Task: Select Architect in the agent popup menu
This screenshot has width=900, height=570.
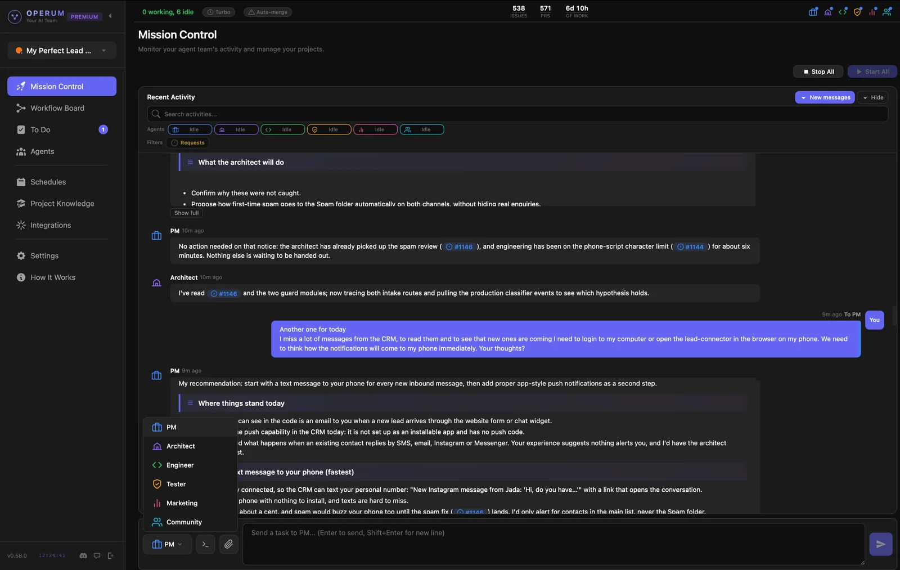Action: [x=190, y=446]
